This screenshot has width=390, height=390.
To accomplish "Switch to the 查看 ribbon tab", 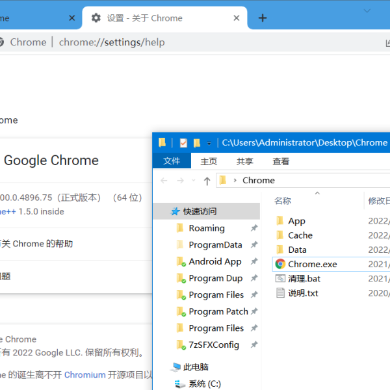I will (x=281, y=161).
